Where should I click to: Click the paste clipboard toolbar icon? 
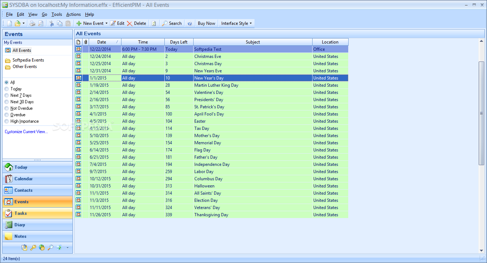pyautogui.click(x=68, y=23)
